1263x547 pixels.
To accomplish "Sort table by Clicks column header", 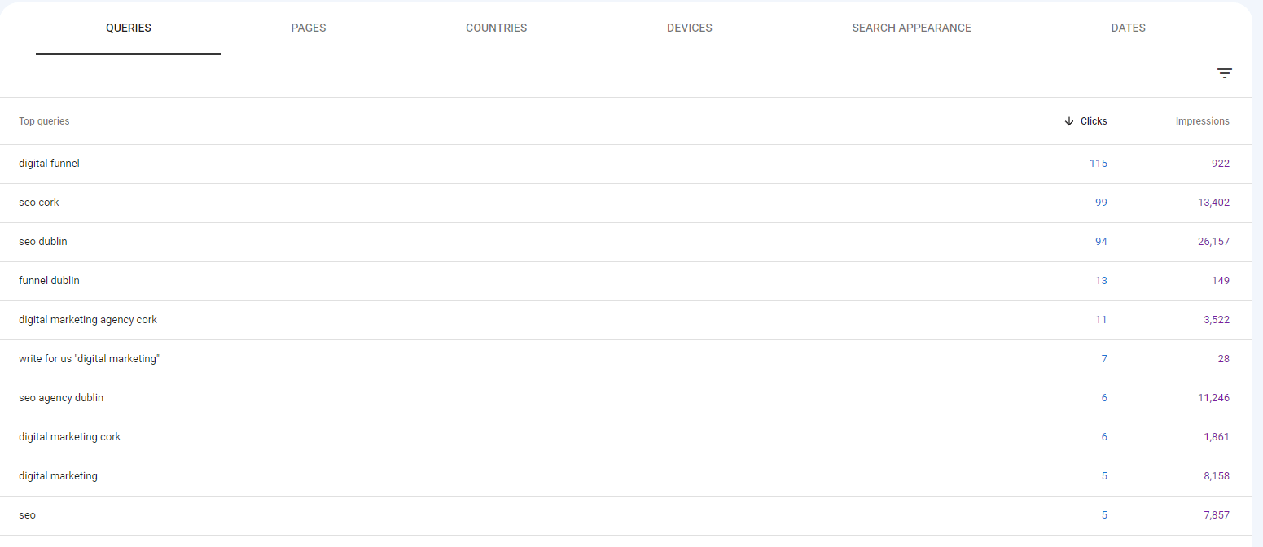I will coord(1094,121).
